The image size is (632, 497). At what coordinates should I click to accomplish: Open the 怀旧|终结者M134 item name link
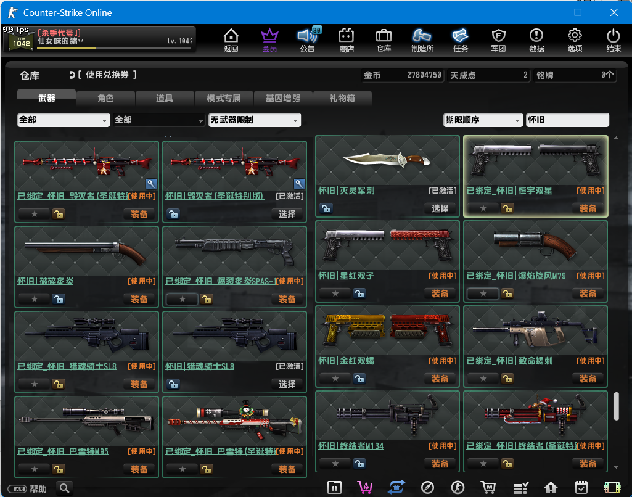[x=351, y=446]
